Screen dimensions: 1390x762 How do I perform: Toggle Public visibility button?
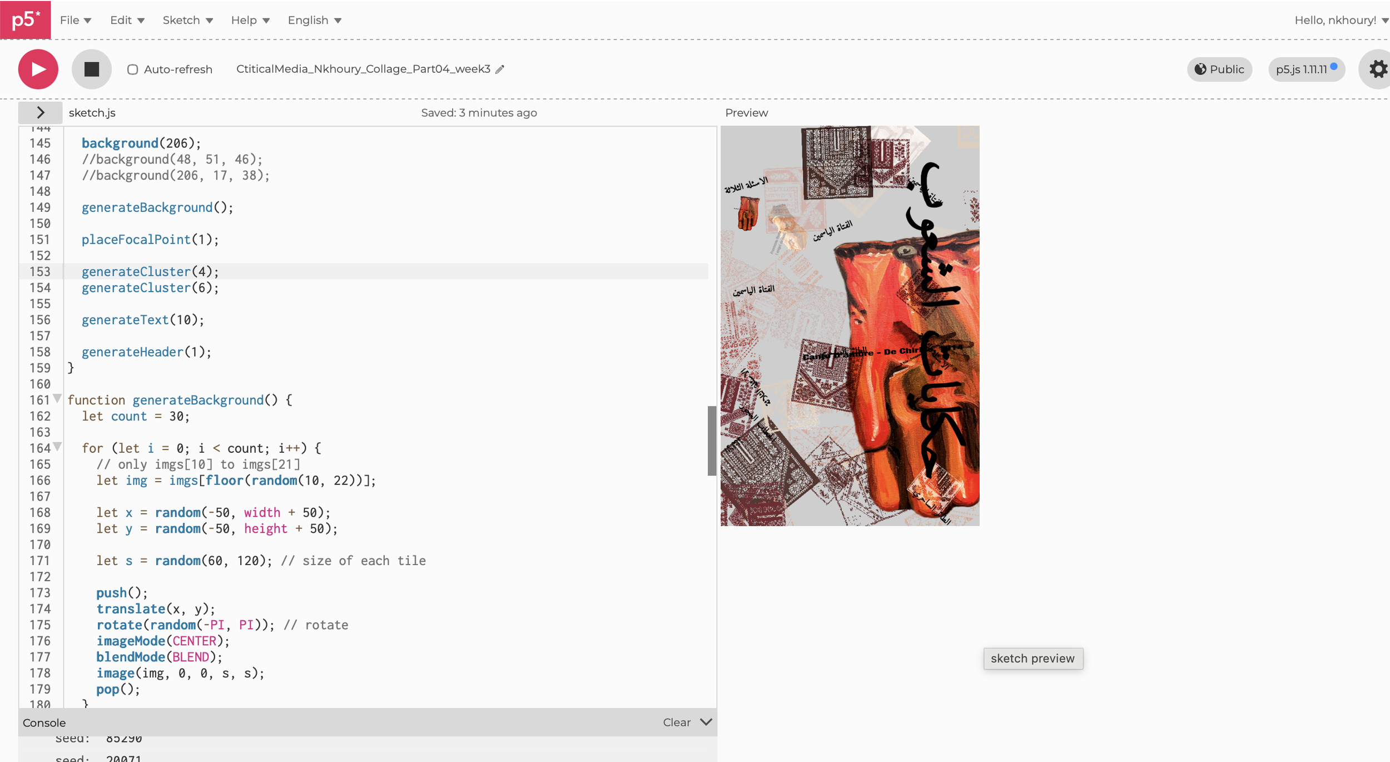click(1219, 69)
